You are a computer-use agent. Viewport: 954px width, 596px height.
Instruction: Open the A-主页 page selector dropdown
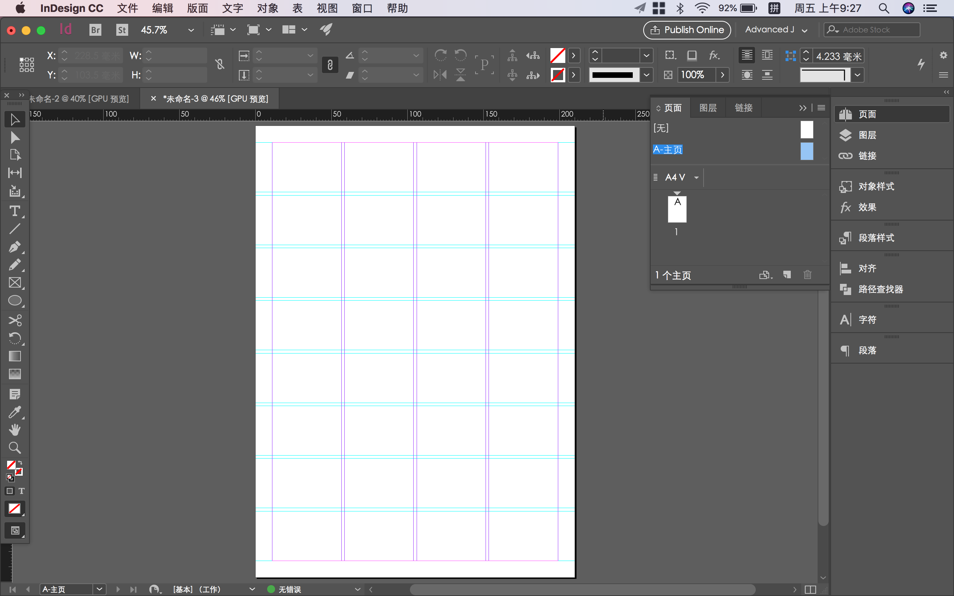99,589
